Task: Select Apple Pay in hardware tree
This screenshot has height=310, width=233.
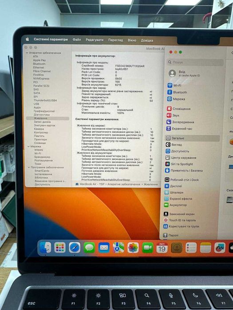Action: click(x=39, y=60)
